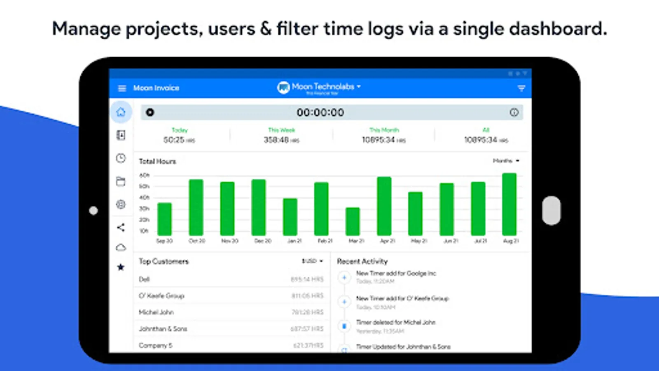Click the 00:00:00 timer display
Viewport: 659px width, 371px height.
coord(320,113)
